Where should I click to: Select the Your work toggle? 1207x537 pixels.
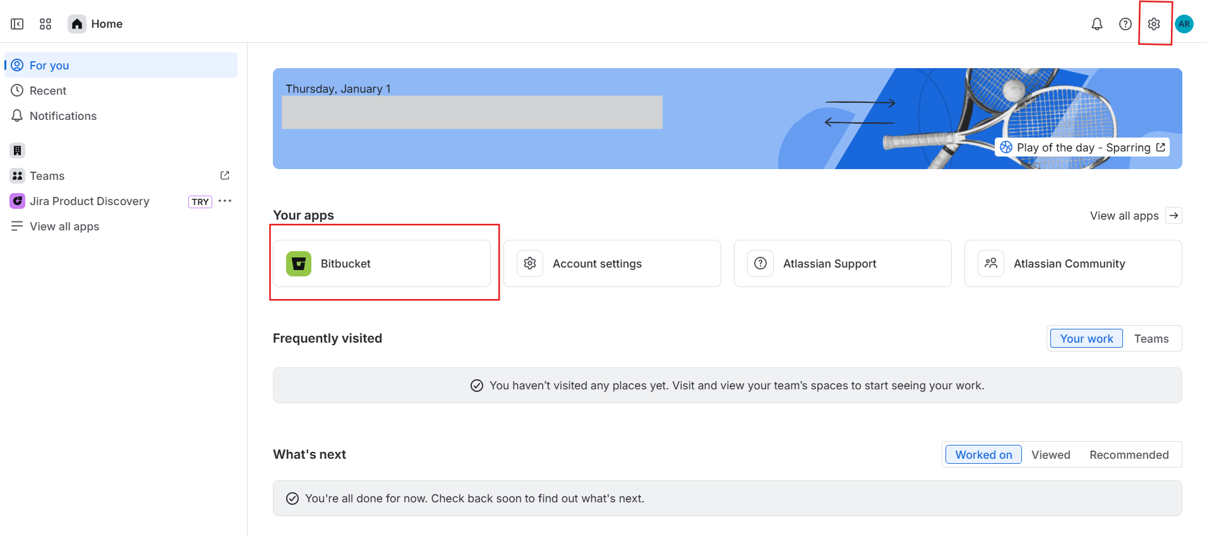tap(1086, 339)
